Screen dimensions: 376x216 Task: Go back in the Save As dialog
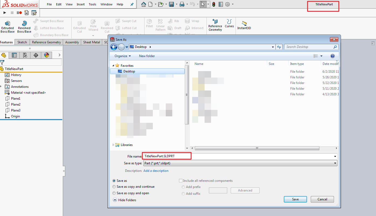114,47
